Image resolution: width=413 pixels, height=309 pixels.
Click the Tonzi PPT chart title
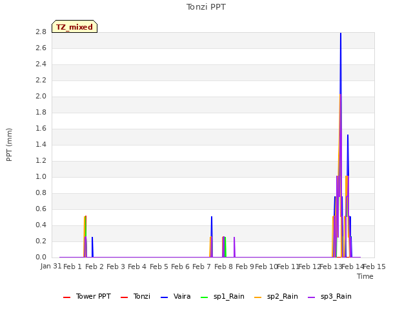tap(206, 7)
